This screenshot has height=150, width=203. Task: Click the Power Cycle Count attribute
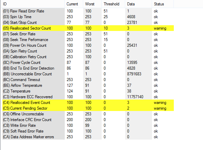click(x=21, y=63)
